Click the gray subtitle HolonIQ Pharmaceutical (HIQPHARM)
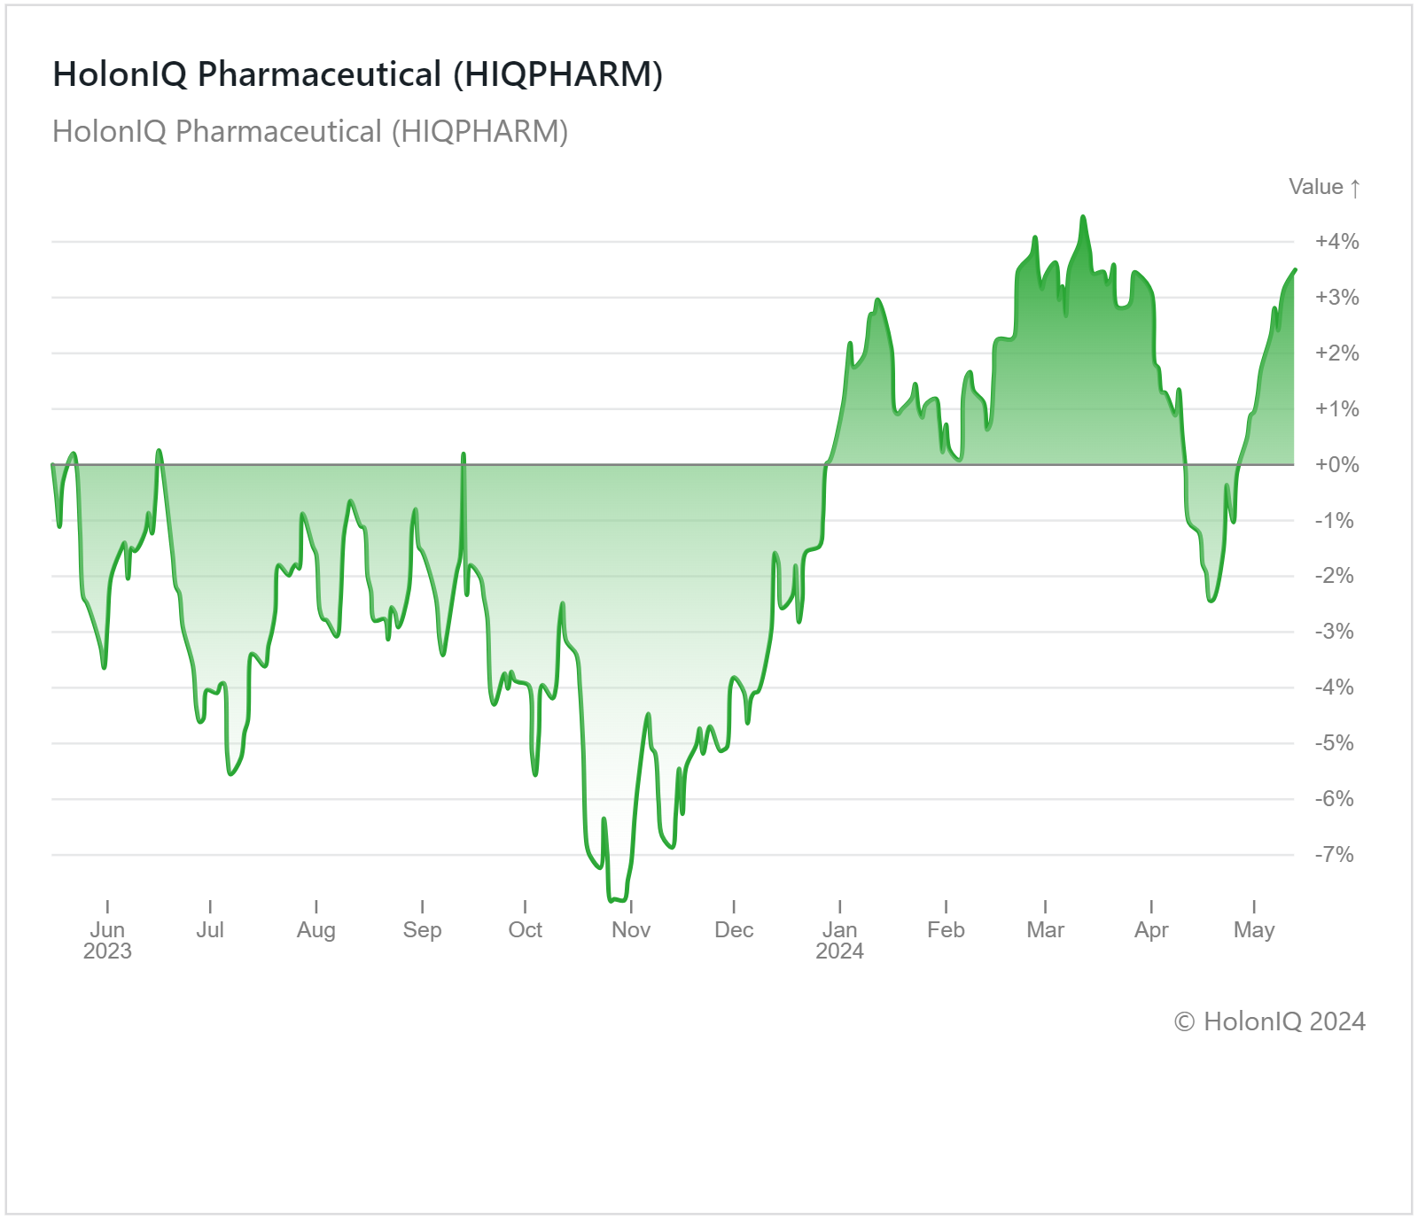Screen dimensions: 1418x1219 (310, 131)
